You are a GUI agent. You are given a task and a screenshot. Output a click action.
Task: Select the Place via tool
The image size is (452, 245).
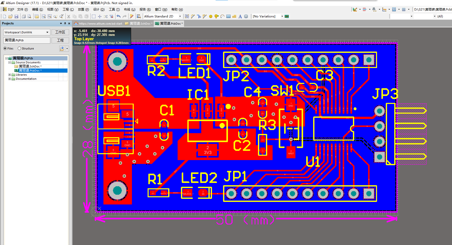pos(216,16)
